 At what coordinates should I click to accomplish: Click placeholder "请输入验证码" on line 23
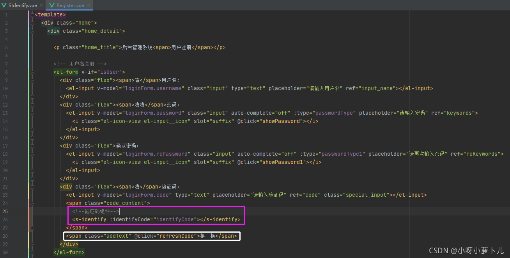click(x=268, y=195)
